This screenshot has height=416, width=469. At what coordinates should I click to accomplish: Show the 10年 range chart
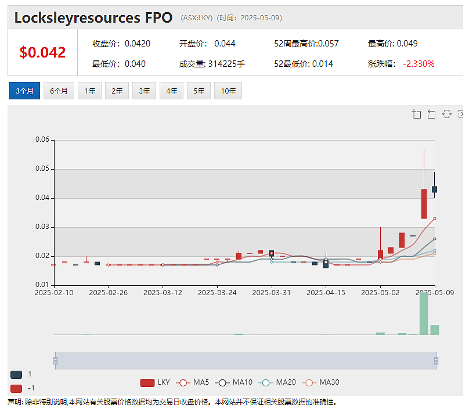coord(228,91)
